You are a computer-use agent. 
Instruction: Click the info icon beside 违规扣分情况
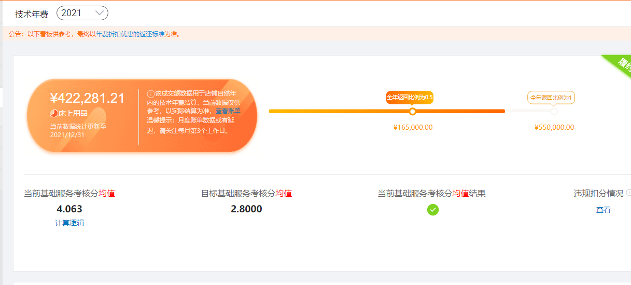(x=628, y=193)
